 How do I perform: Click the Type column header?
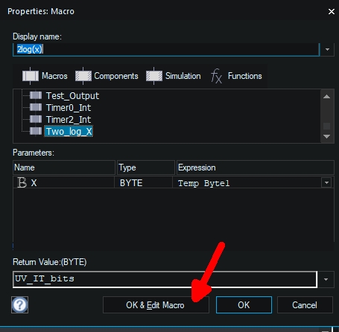coord(146,167)
